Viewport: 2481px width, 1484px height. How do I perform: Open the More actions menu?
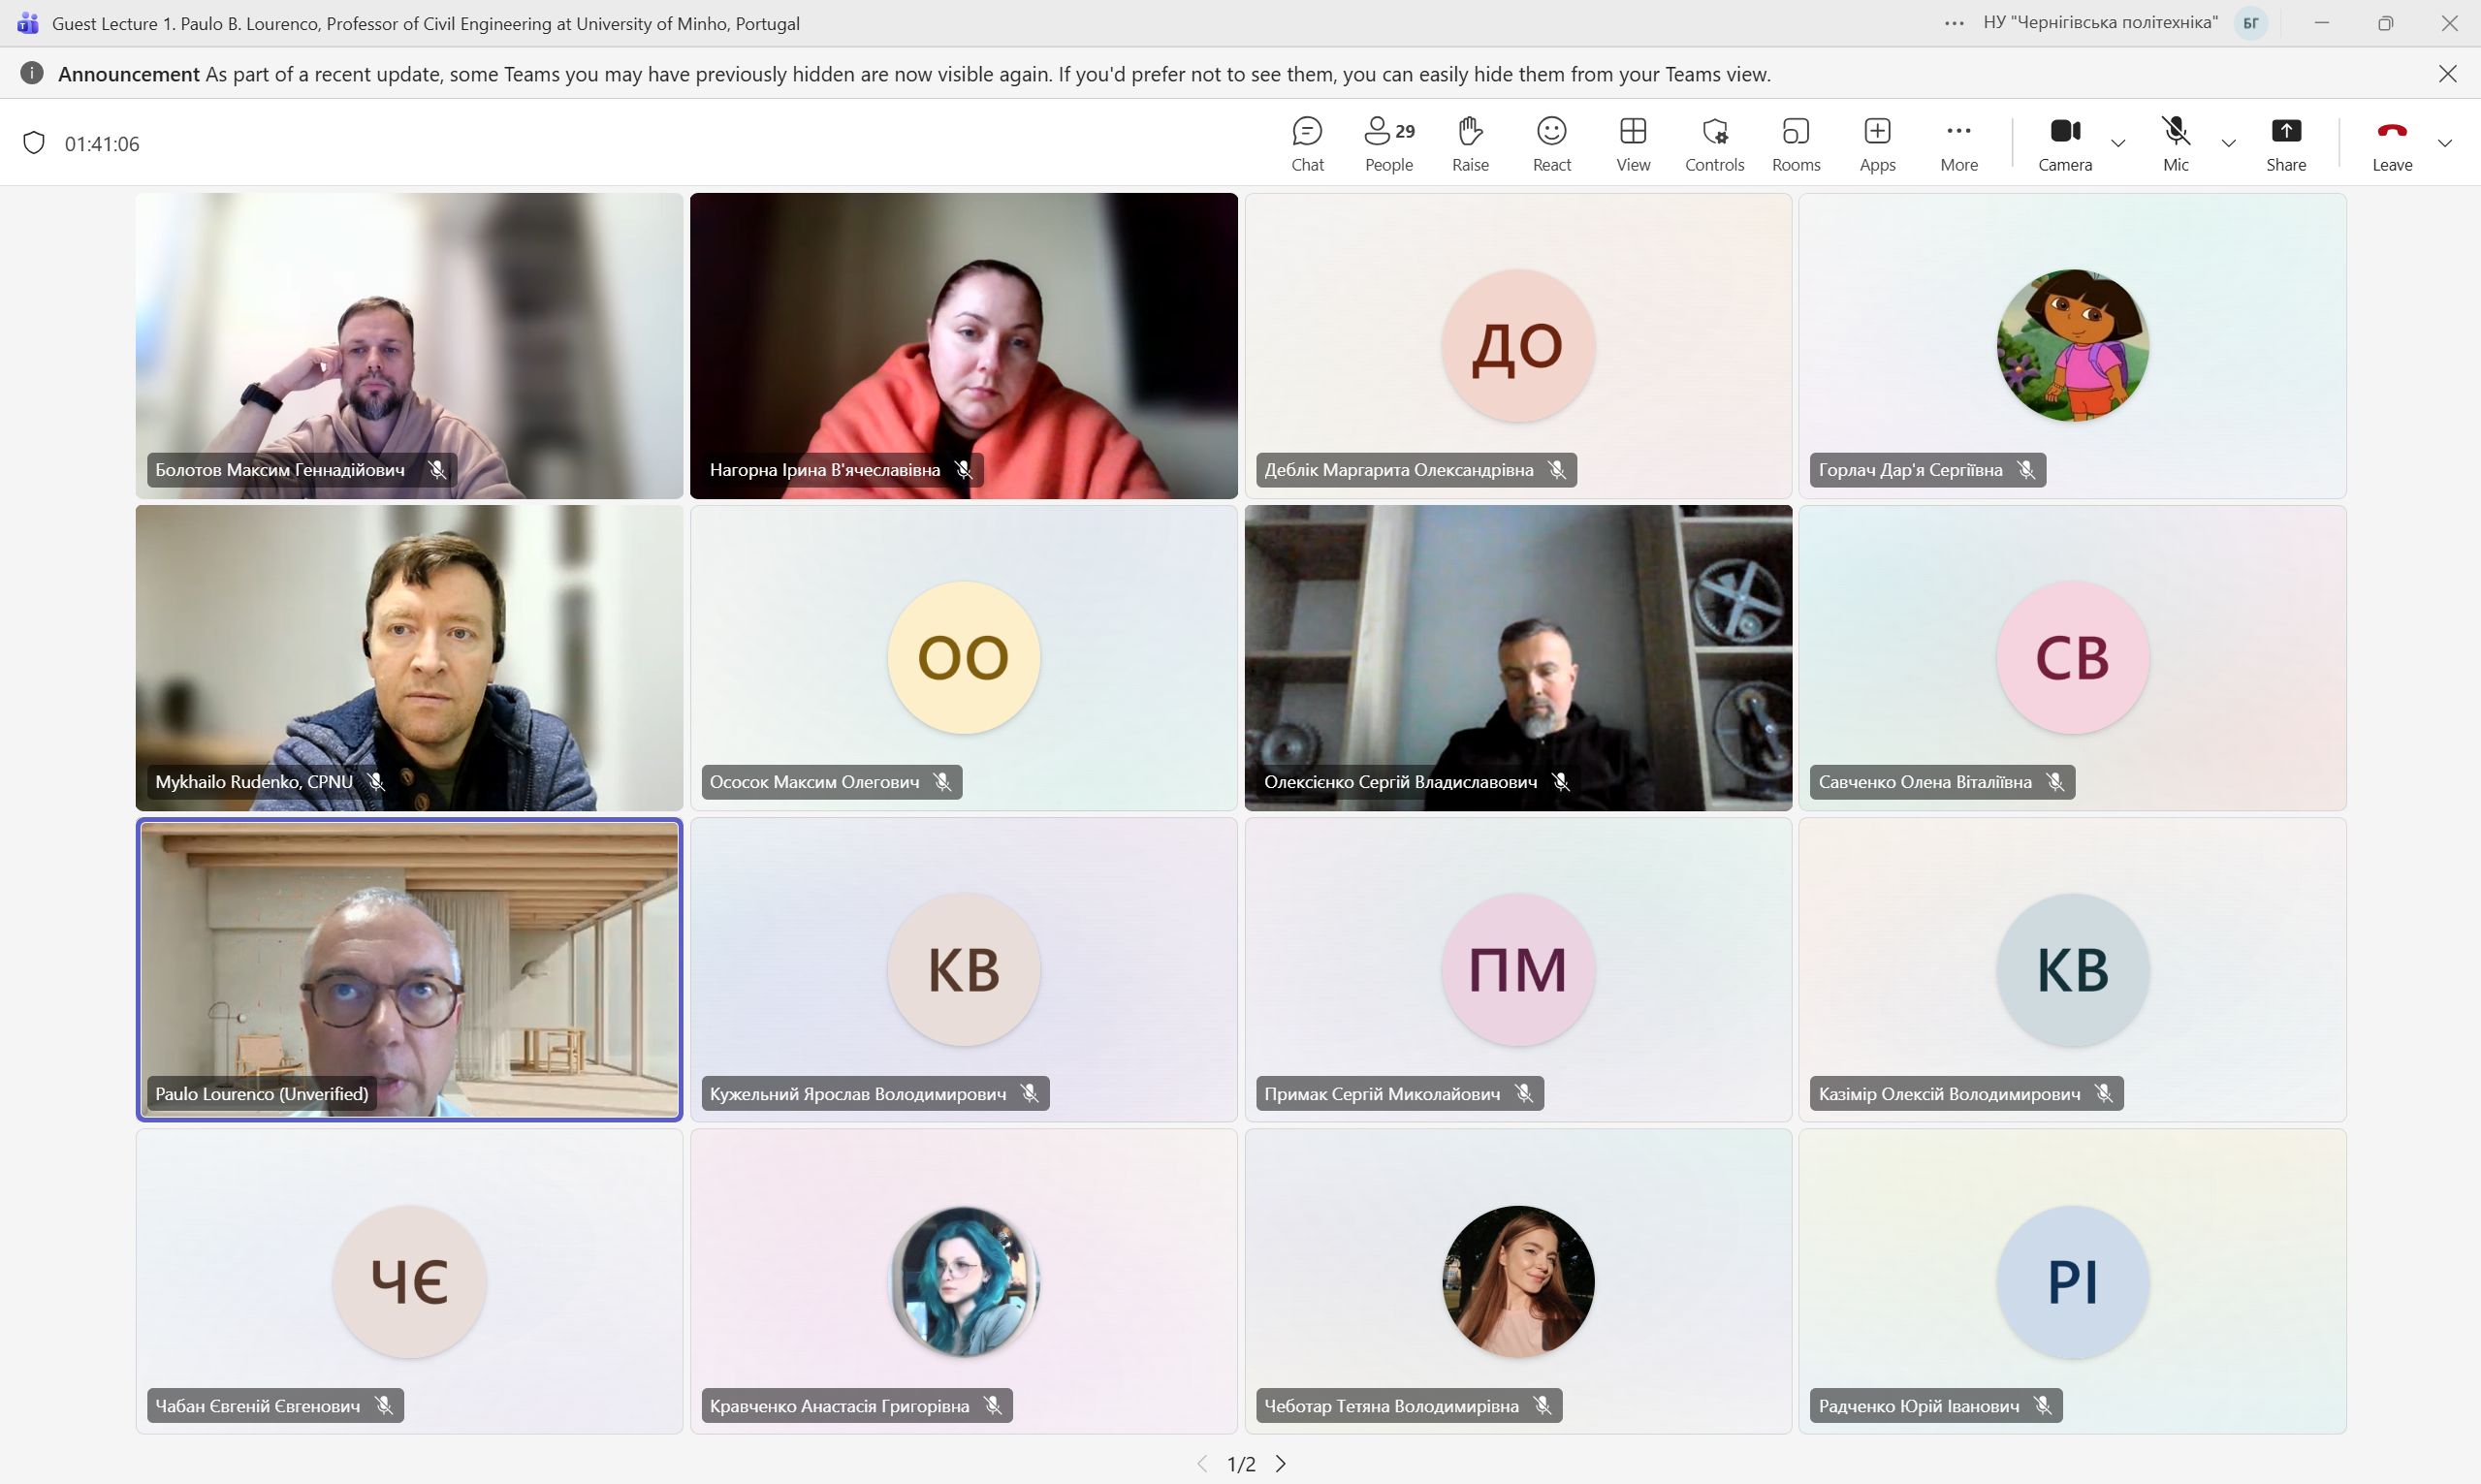(1958, 143)
